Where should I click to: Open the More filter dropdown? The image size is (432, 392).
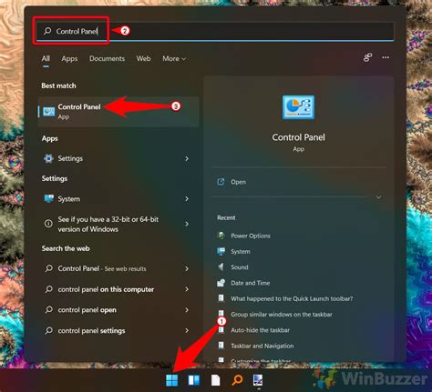coord(174,58)
